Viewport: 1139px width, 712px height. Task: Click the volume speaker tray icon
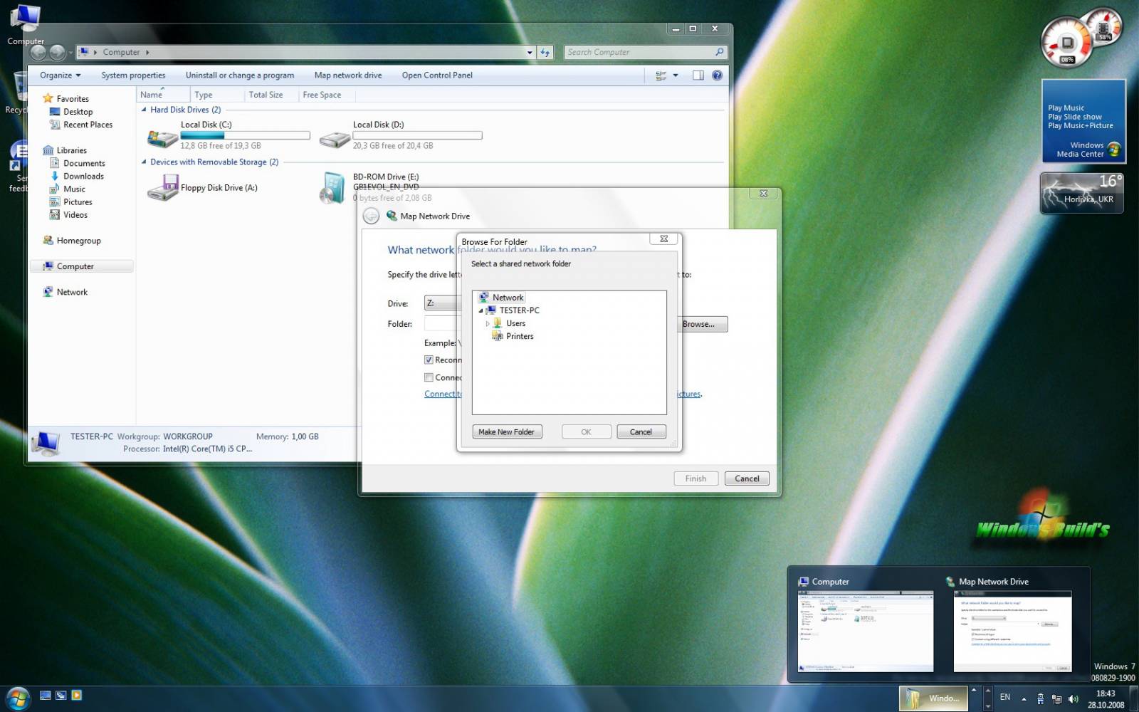tap(1074, 698)
